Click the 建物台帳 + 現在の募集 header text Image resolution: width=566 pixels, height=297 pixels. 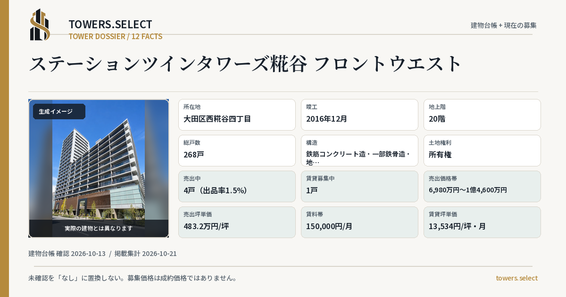(x=504, y=25)
